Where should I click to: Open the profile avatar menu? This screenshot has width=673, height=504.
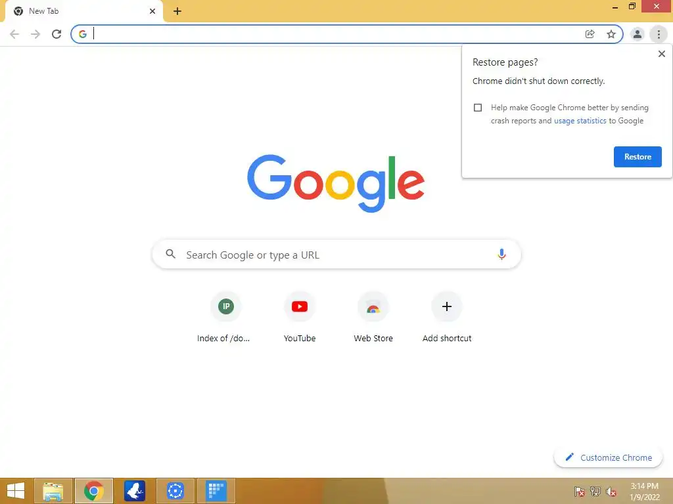click(x=638, y=34)
